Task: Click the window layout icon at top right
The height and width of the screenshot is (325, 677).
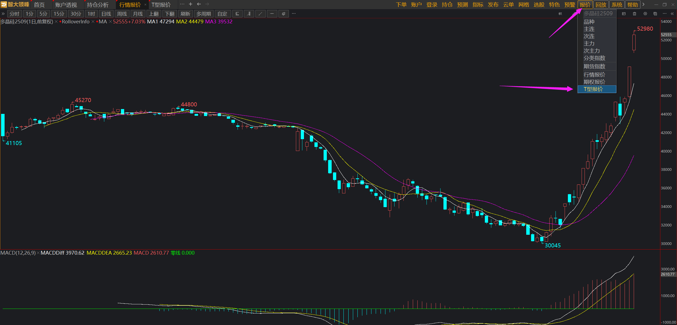Action: point(624,14)
